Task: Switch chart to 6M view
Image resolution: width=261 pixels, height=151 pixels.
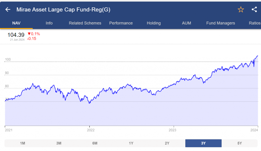Action: click(x=95, y=143)
